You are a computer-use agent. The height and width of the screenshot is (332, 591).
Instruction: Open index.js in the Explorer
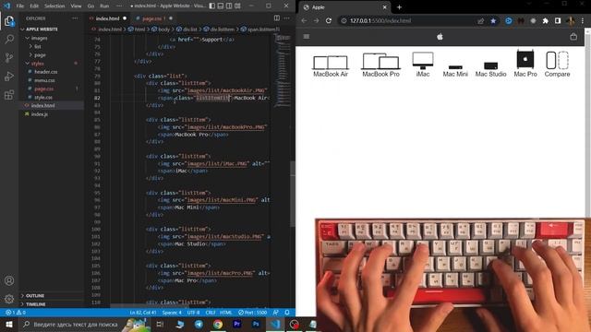click(x=40, y=114)
